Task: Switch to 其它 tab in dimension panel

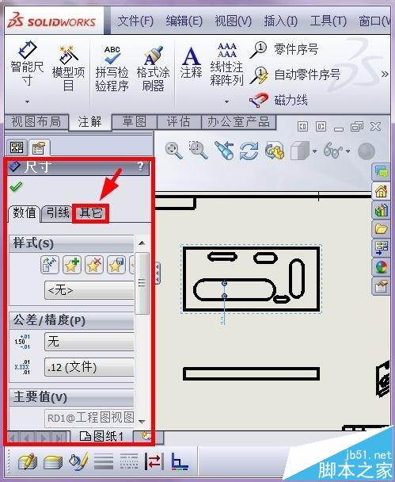Action: point(90,213)
